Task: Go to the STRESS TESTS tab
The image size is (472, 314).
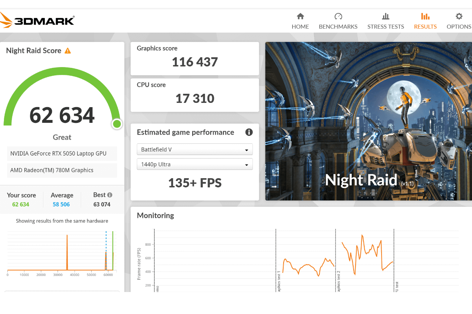Action: coord(385,27)
